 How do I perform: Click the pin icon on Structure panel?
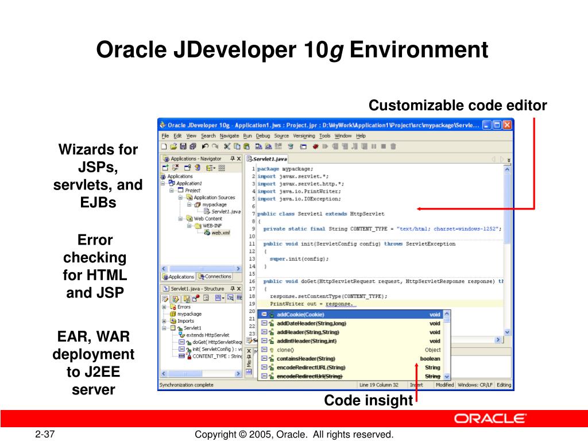pos(233,289)
